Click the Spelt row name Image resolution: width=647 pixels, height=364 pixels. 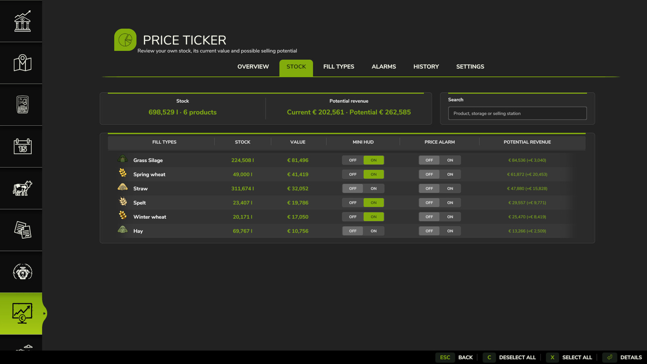coord(140,203)
